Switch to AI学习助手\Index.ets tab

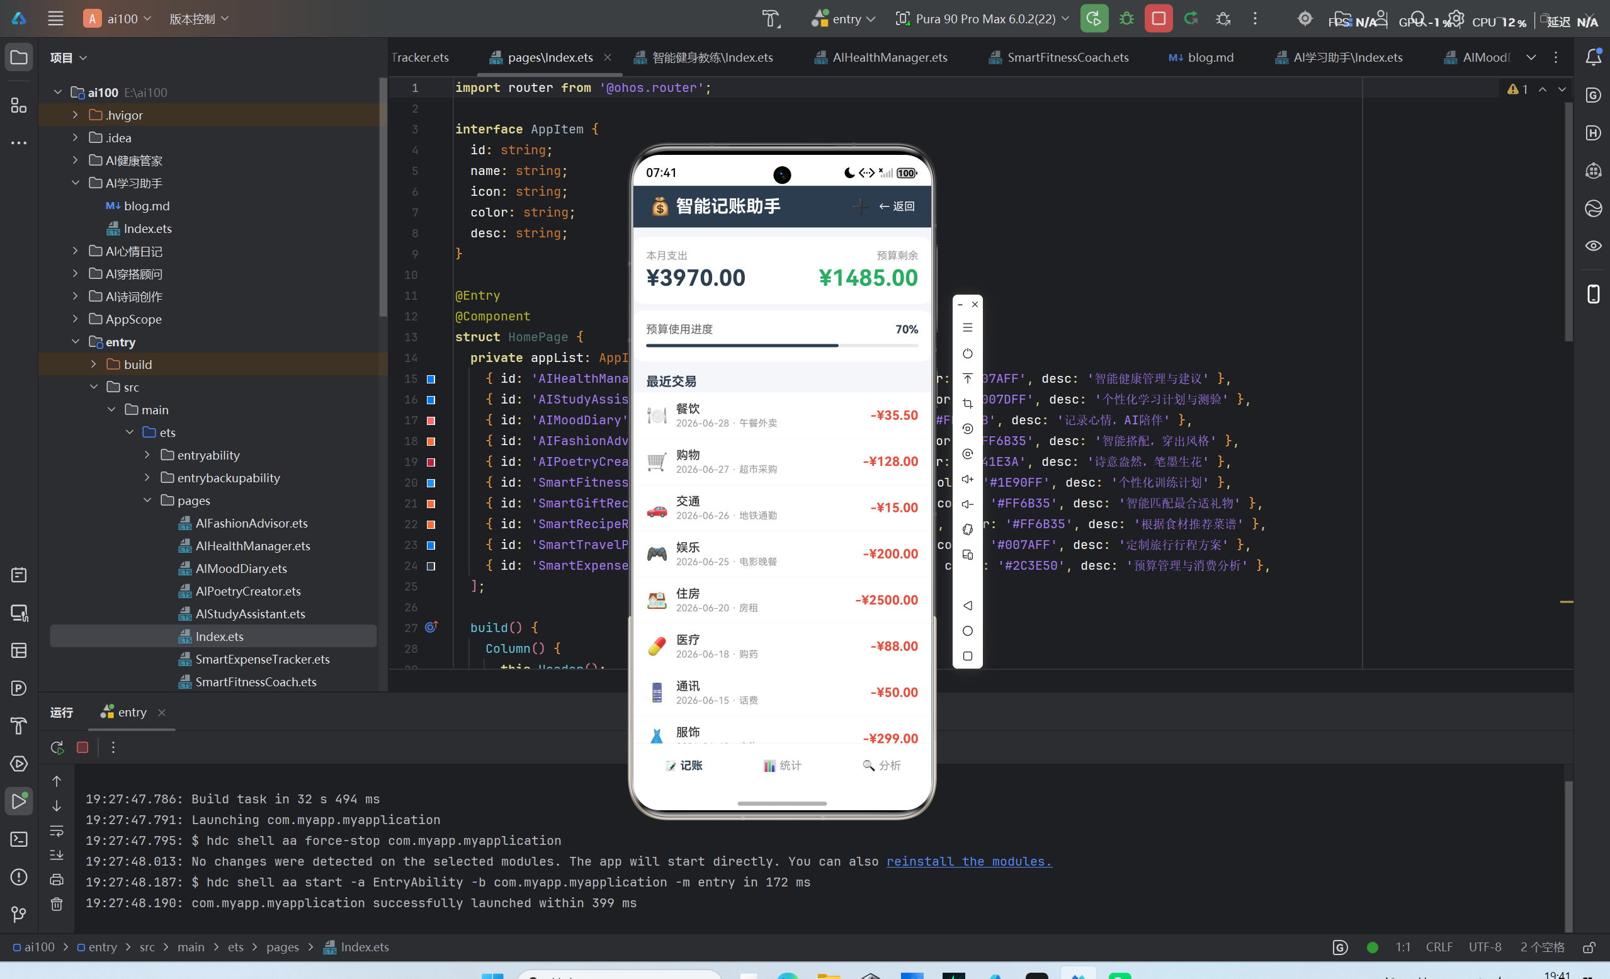coord(1338,57)
